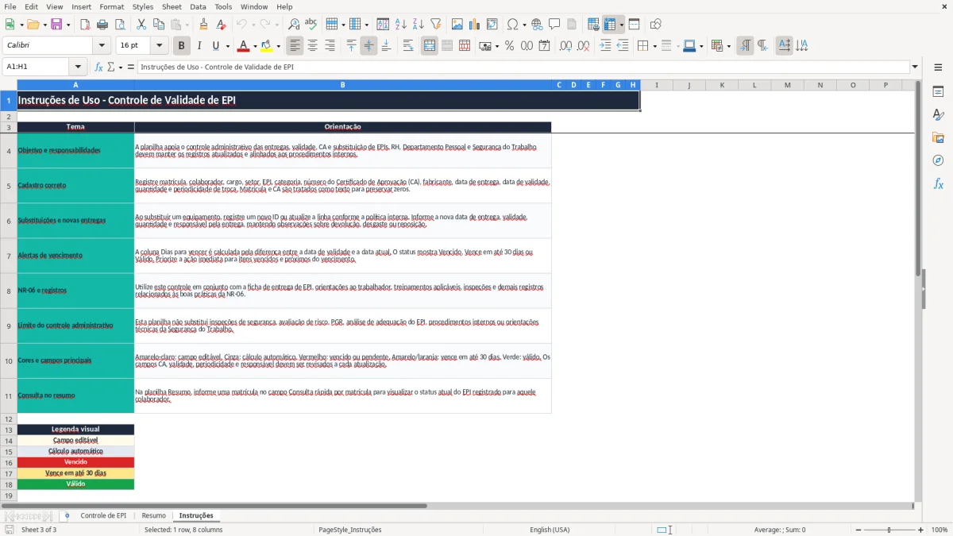This screenshot has width=953, height=536.
Task: Apply the yellow Background Color swatch
Action: (x=266, y=46)
